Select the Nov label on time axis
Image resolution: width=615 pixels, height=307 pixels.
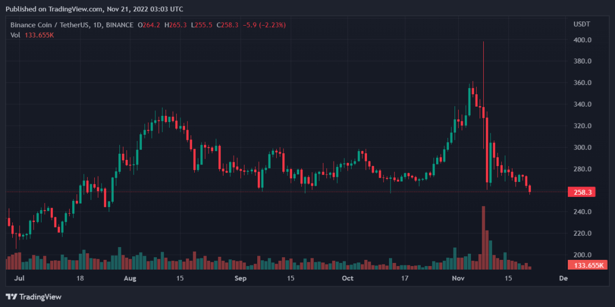458,278
